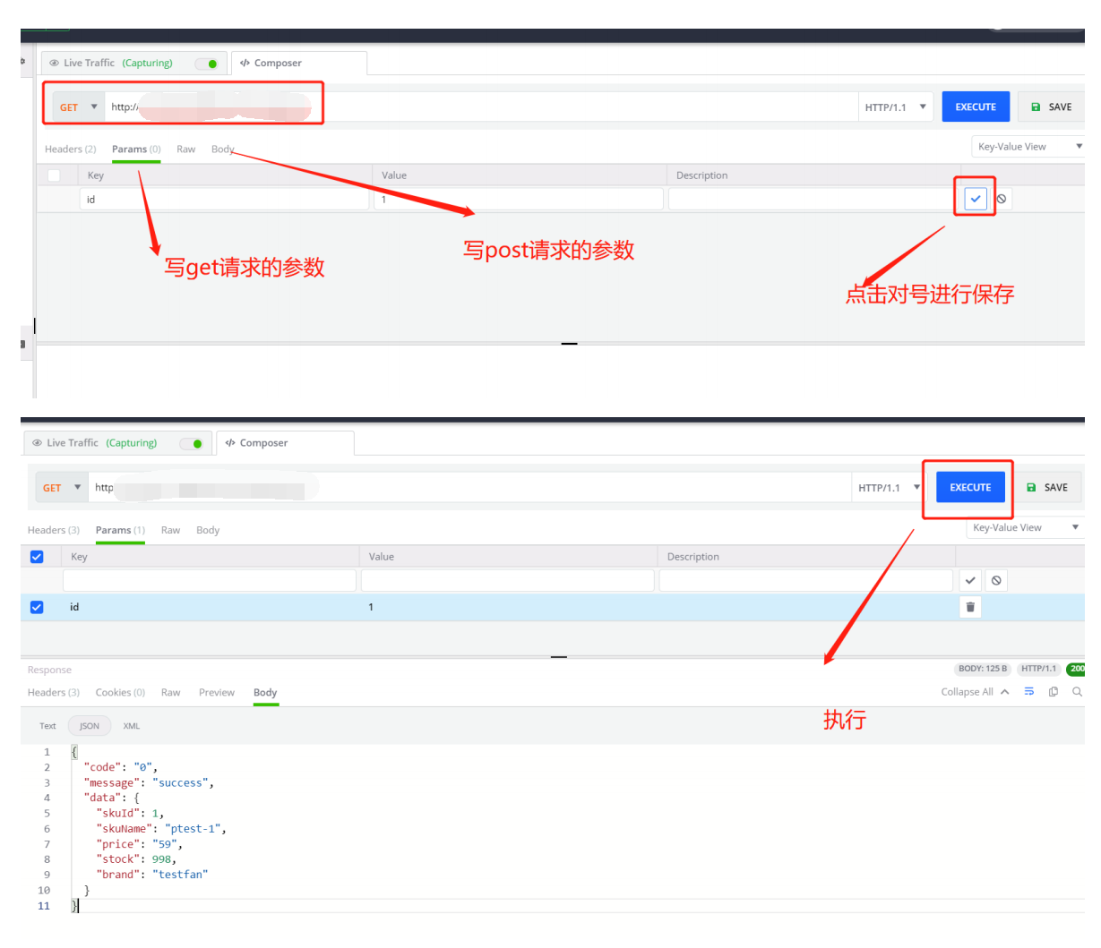Uncheck the checkbox beside id parameter row
Viewport: 1101px width, 948px height.
37,607
